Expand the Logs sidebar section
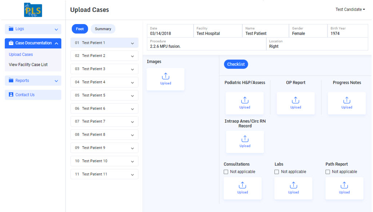Viewport: 373px width, 212px height. click(33, 29)
